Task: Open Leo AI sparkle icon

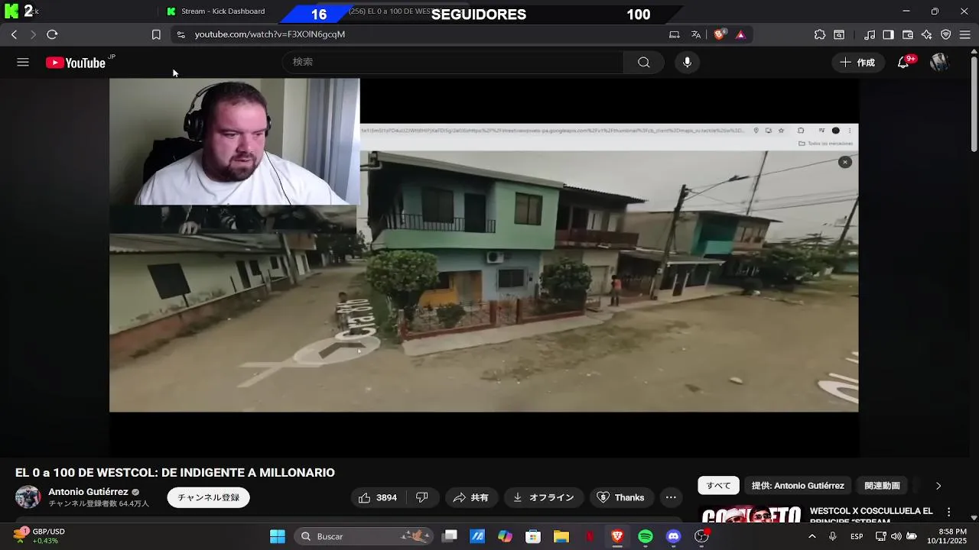Action: (x=927, y=34)
